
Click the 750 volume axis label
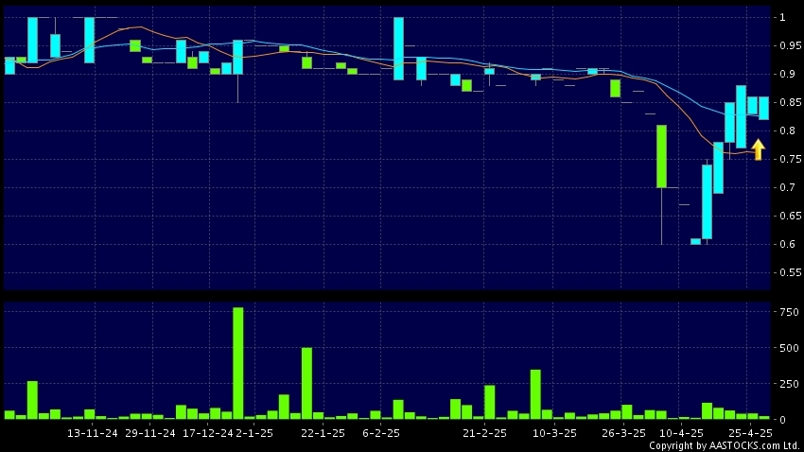789,312
